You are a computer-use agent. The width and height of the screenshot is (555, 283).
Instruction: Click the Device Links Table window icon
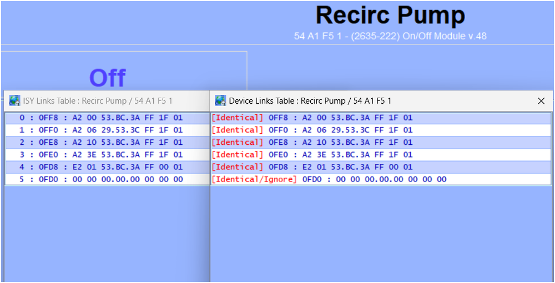click(x=221, y=100)
